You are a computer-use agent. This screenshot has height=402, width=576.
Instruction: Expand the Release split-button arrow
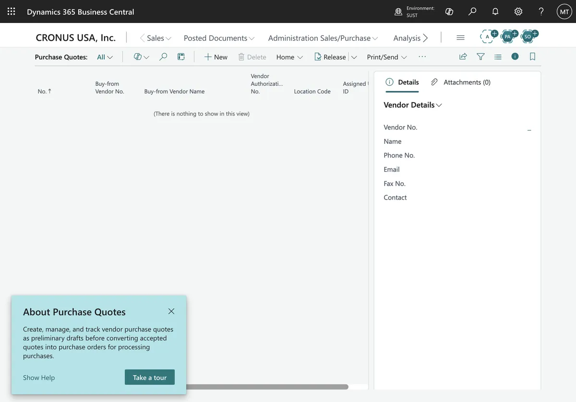354,57
